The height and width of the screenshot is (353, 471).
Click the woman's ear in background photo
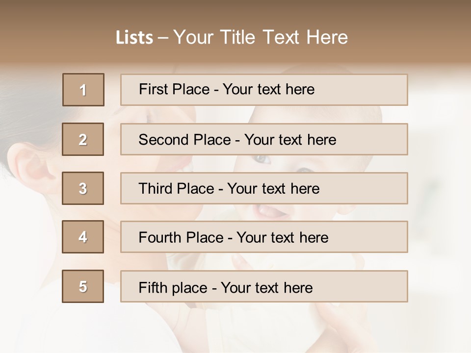point(30,164)
